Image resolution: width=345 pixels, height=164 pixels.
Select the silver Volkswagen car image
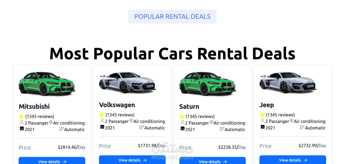click(x=127, y=82)
